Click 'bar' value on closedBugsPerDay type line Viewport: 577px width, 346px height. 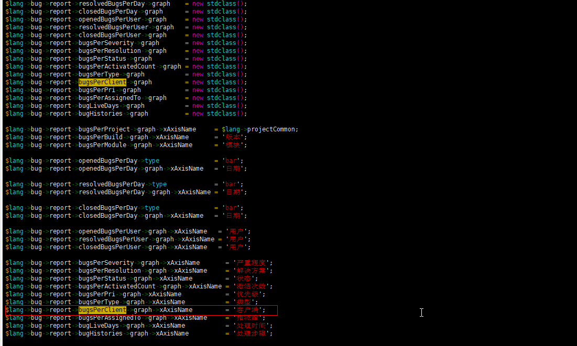coord(231,208)
